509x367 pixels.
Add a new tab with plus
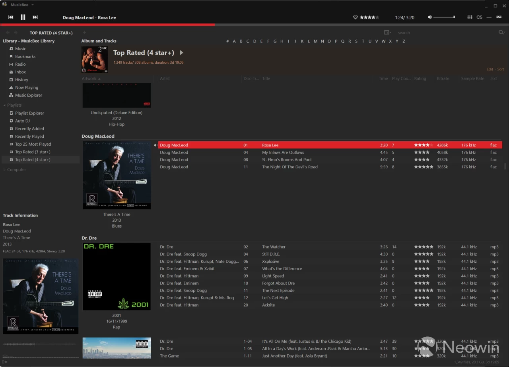(84, 33)
